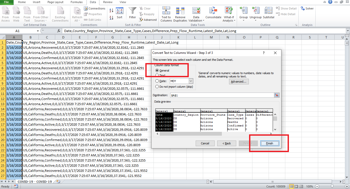Expand the What-If Analysis dropdown
Screen dimensions: 350x189
pyautogui.click(x=229, y=19)
